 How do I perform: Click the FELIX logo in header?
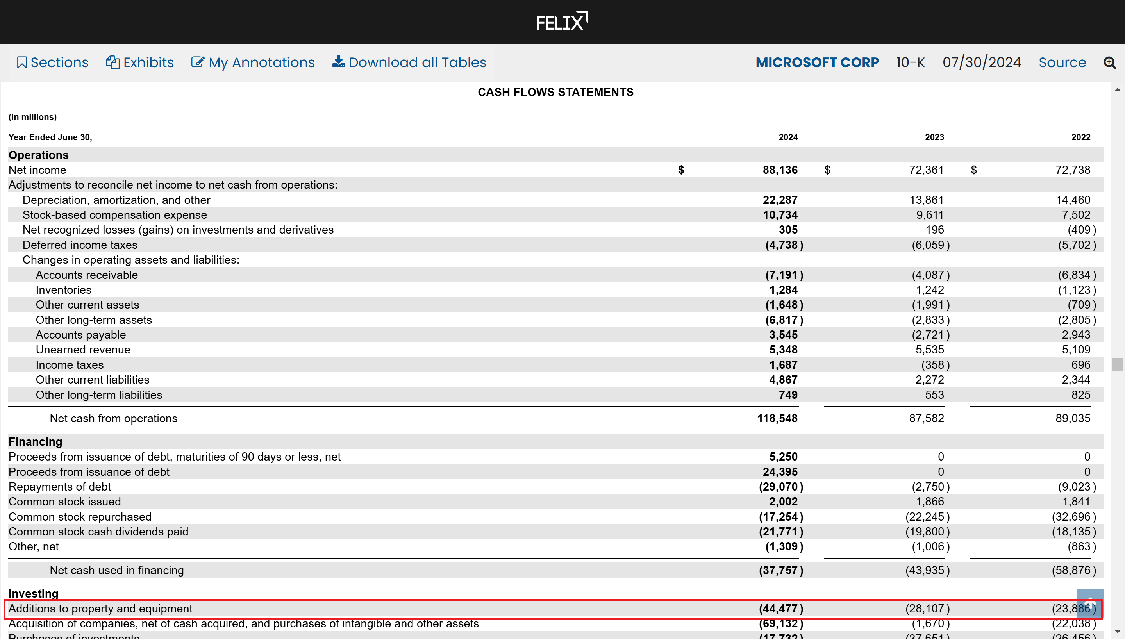(x=562, y=21)
